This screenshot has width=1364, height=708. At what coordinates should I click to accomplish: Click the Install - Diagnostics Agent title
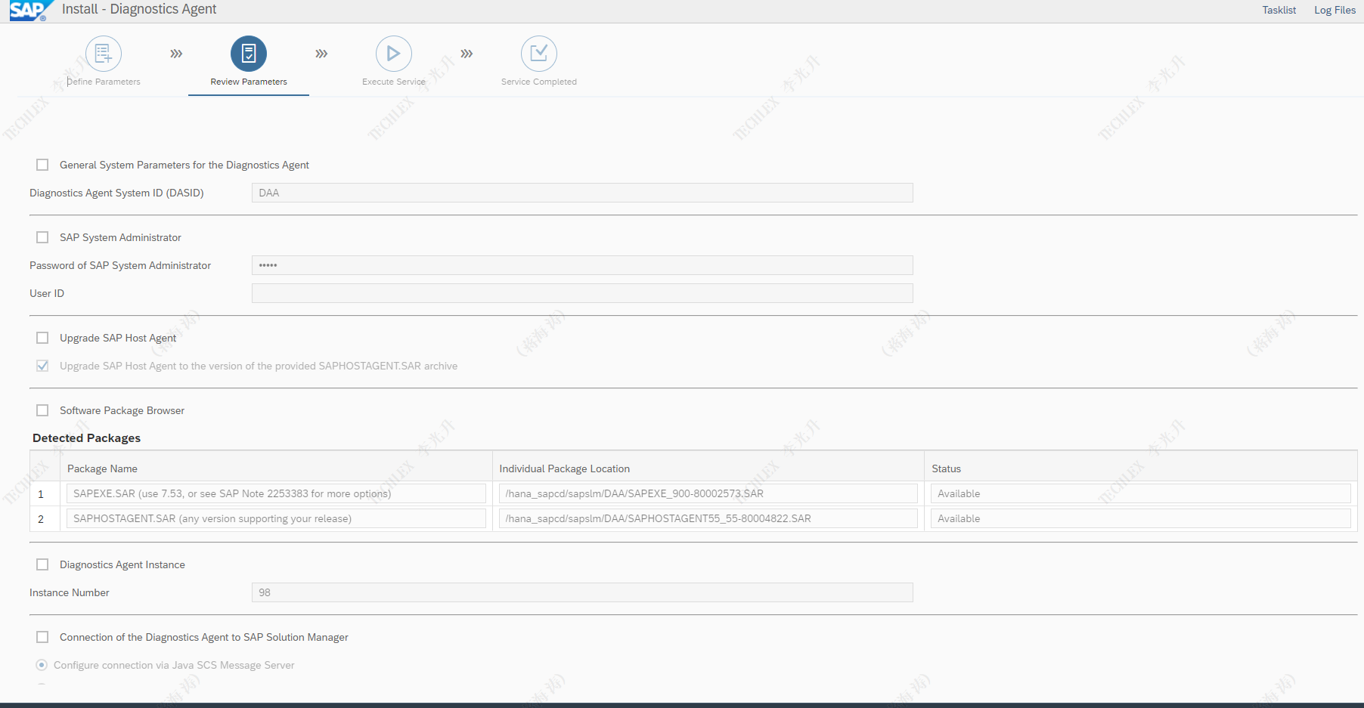pyautogui.click(x=139, y=9)
